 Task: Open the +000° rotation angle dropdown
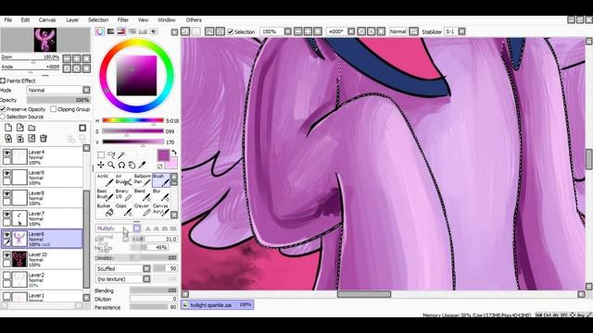click(351, 31)
